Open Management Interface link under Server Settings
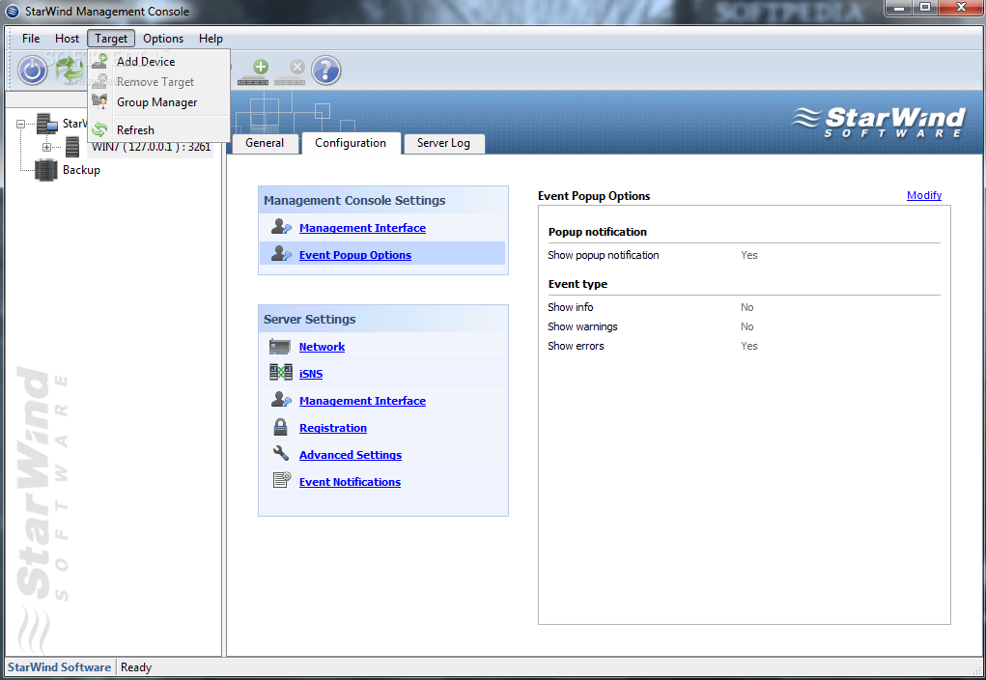The width and height of the screenshot is (986, 680). (362, 401)
